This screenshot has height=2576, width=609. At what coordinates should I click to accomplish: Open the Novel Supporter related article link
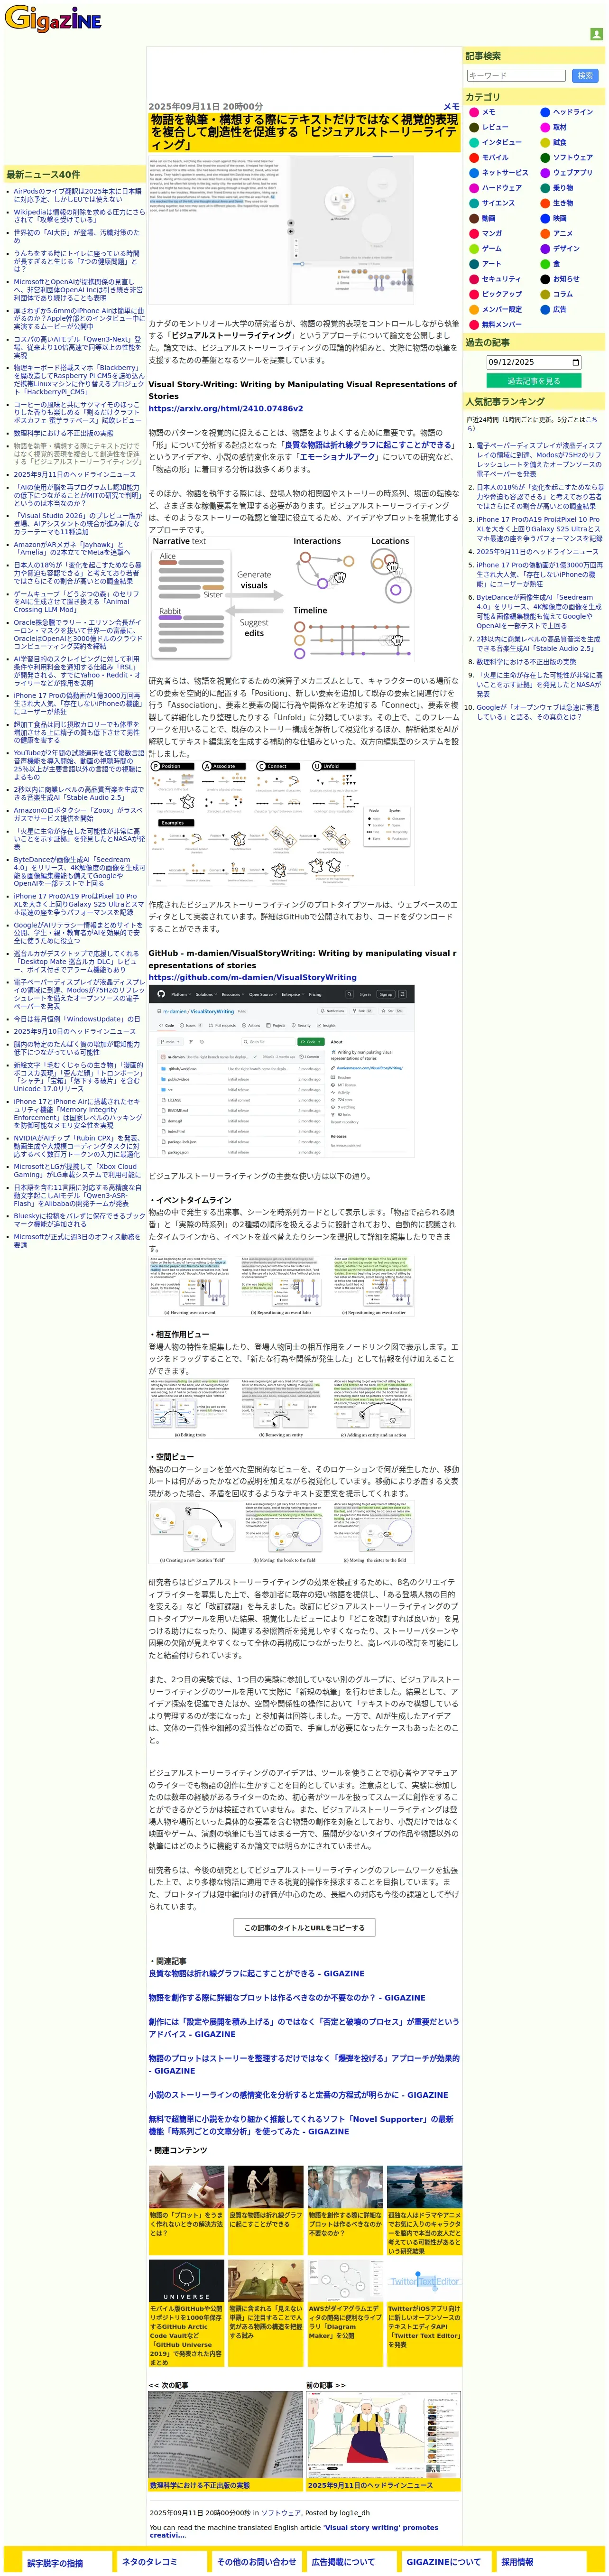pos(301,2124)
